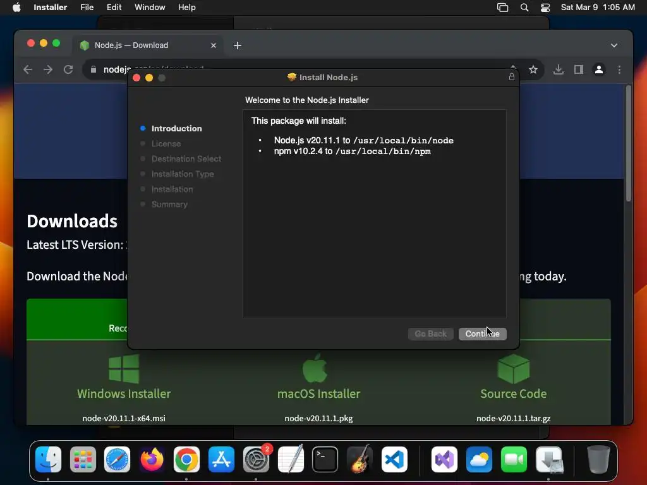The image size is (647, 485).
Task: Open the Installer app icon in Dock
Action: (549, 459)
